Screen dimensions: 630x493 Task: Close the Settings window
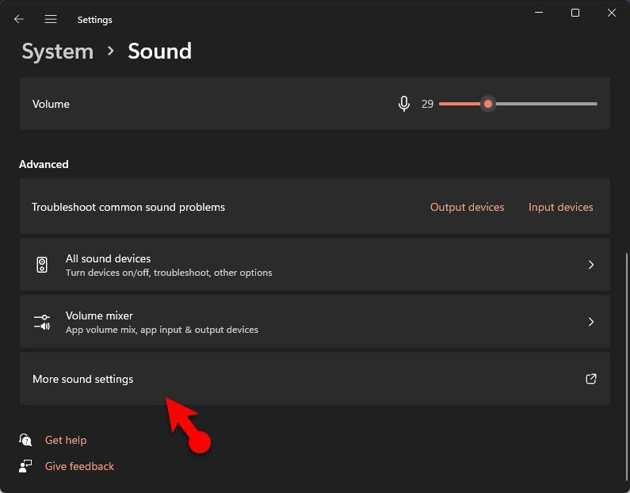[x=612, y=13]
